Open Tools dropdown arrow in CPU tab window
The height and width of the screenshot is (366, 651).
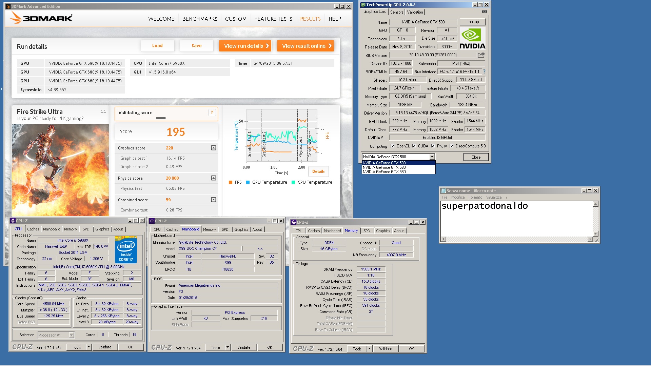[x=88, y=347]
